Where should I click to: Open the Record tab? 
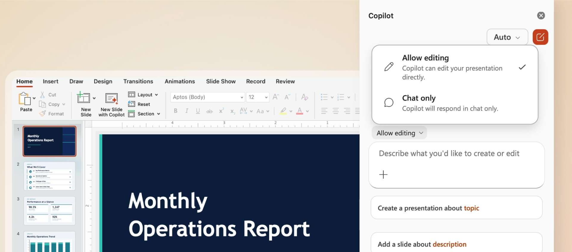tap(256, 81)
